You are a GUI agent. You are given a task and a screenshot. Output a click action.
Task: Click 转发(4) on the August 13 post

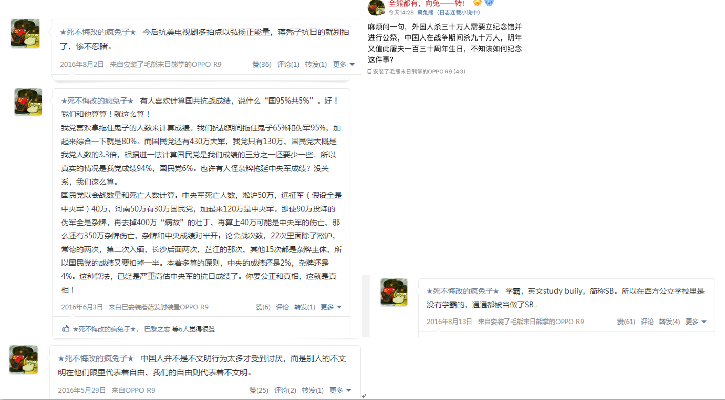pos(670,322)
